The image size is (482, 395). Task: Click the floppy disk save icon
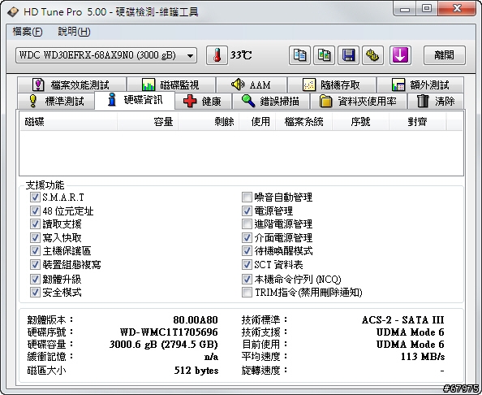click(348, 55)
